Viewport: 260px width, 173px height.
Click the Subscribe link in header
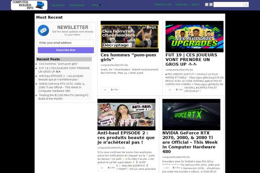click(181, 4)
